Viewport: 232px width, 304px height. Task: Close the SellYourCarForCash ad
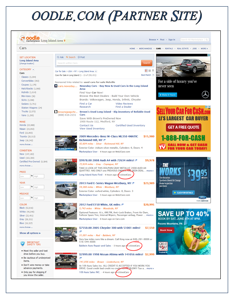(x=209, y=107)
